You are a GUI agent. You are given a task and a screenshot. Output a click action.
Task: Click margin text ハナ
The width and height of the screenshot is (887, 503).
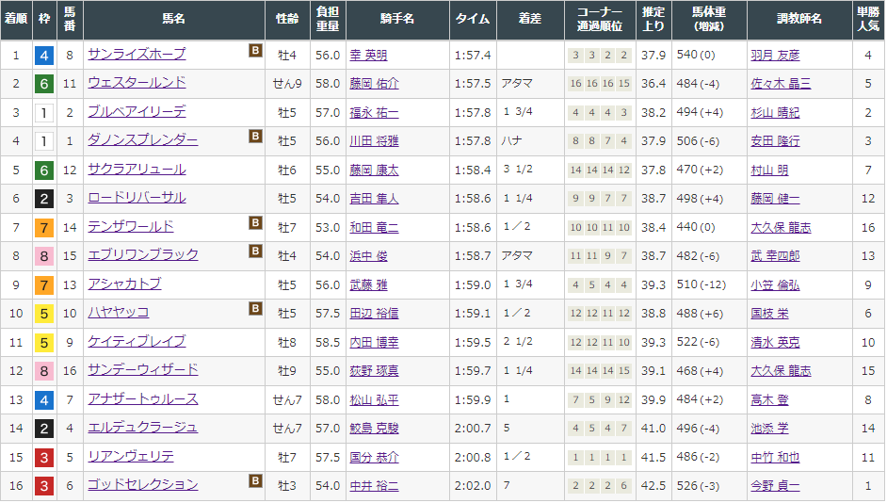click(511, 140)
